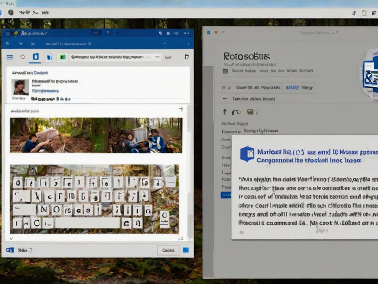Tap the long space bar on the keyboard image

click(x=87, y=223)
